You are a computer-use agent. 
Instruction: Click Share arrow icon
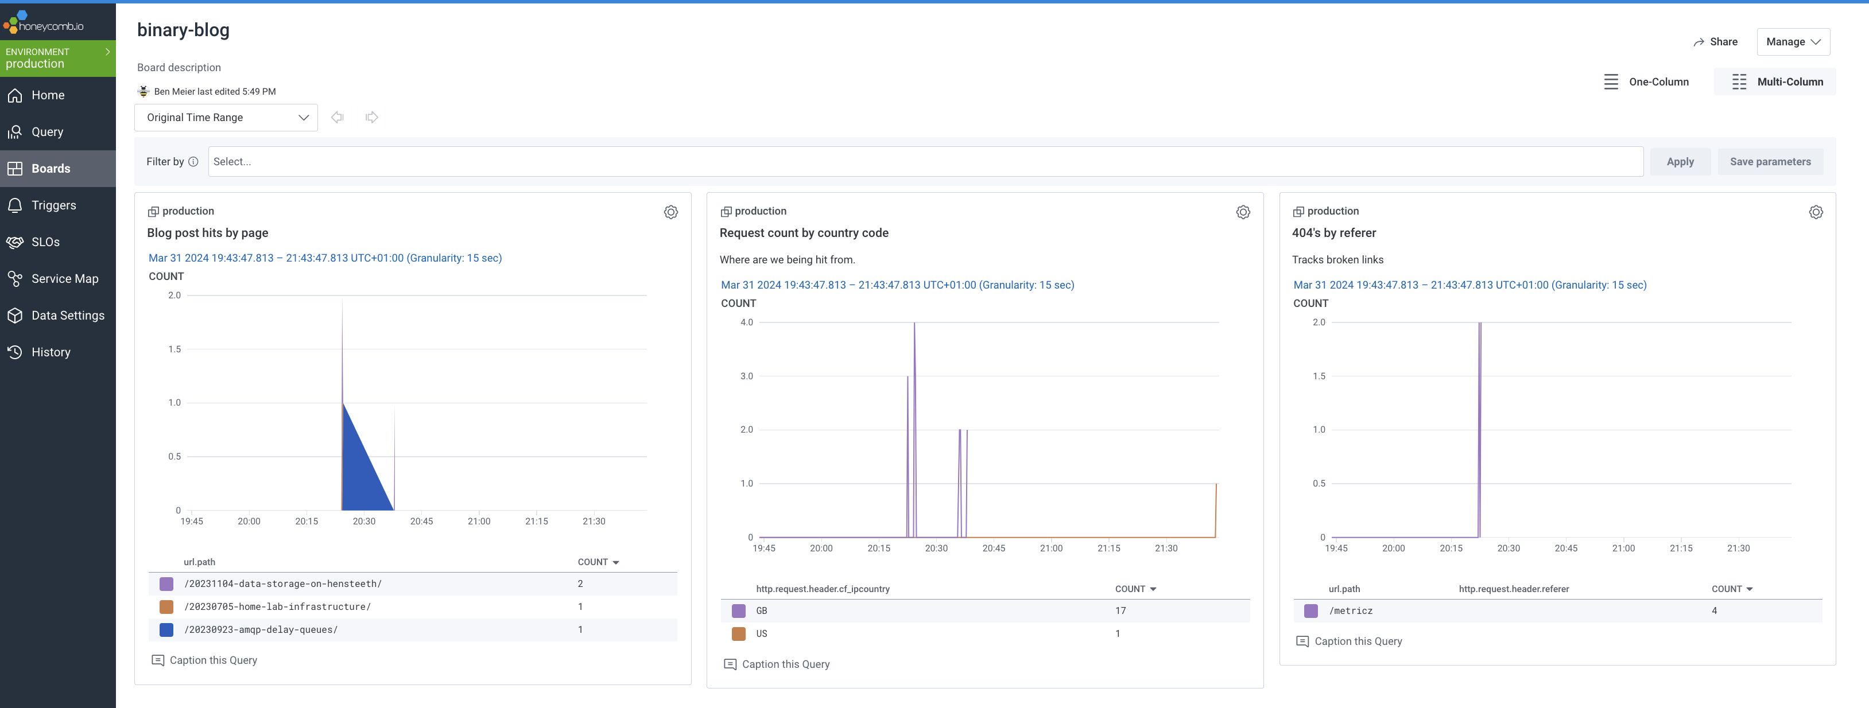point(1699,42)
